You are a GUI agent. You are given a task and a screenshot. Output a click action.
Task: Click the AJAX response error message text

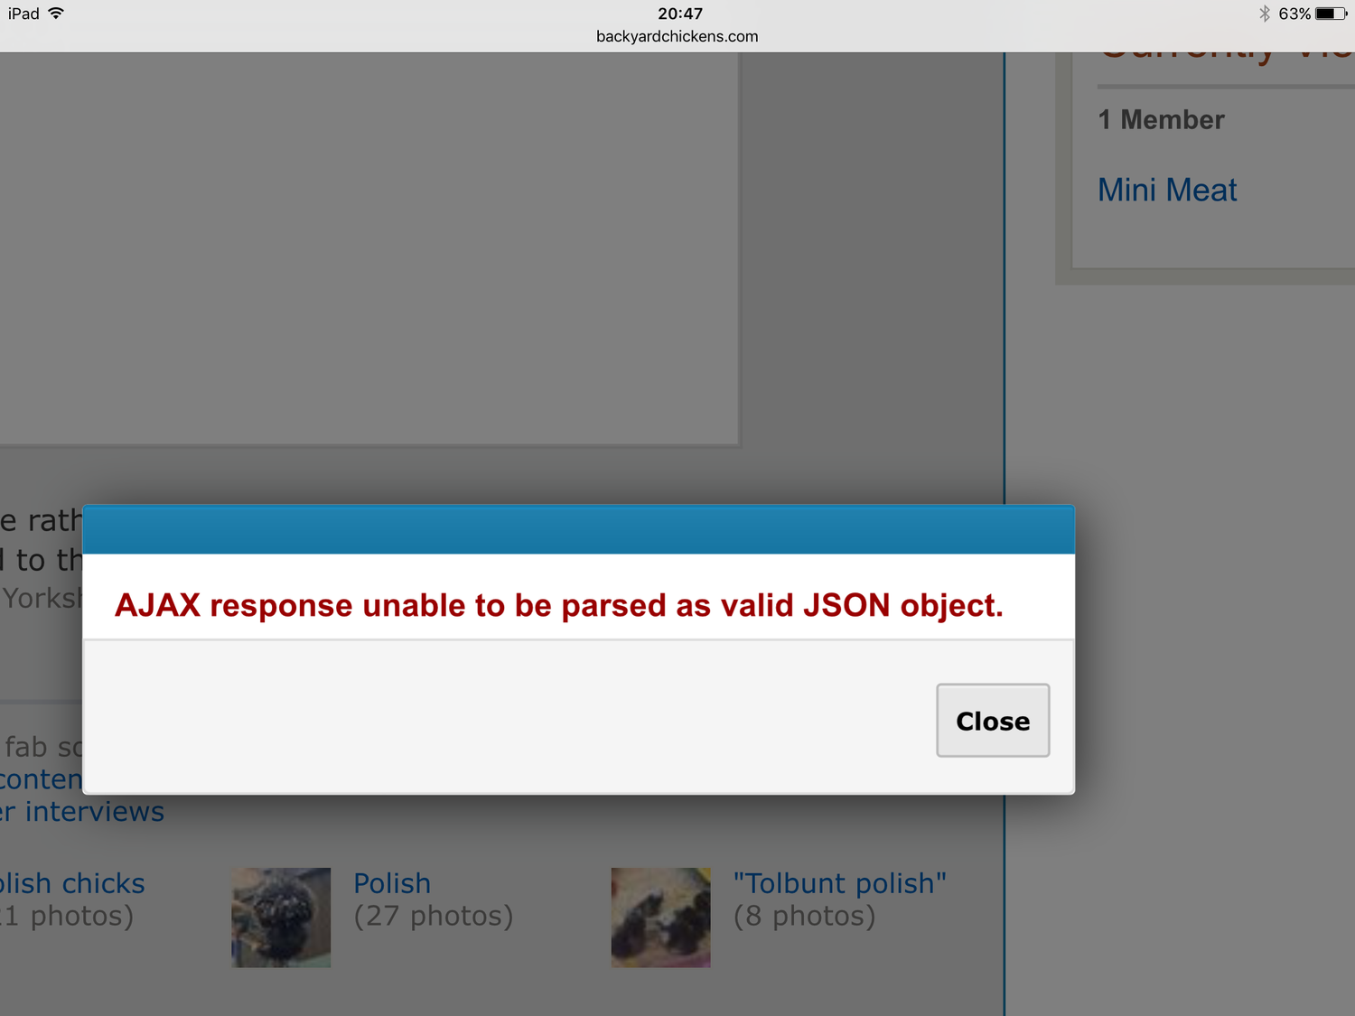click(x=558, y=605)
